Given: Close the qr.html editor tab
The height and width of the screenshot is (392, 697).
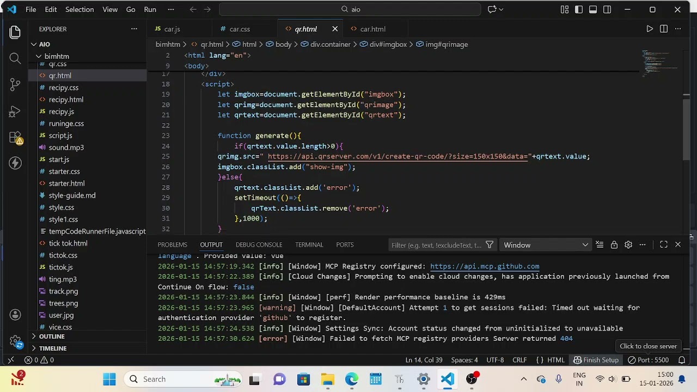Looking at the screenshot, I should coord(335,29).
